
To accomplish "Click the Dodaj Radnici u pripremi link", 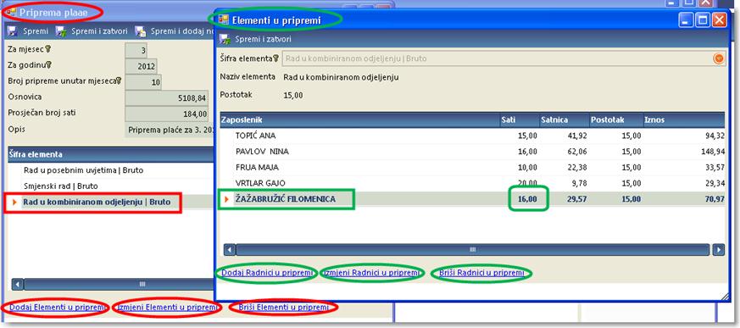I will [x=267, y=273].
